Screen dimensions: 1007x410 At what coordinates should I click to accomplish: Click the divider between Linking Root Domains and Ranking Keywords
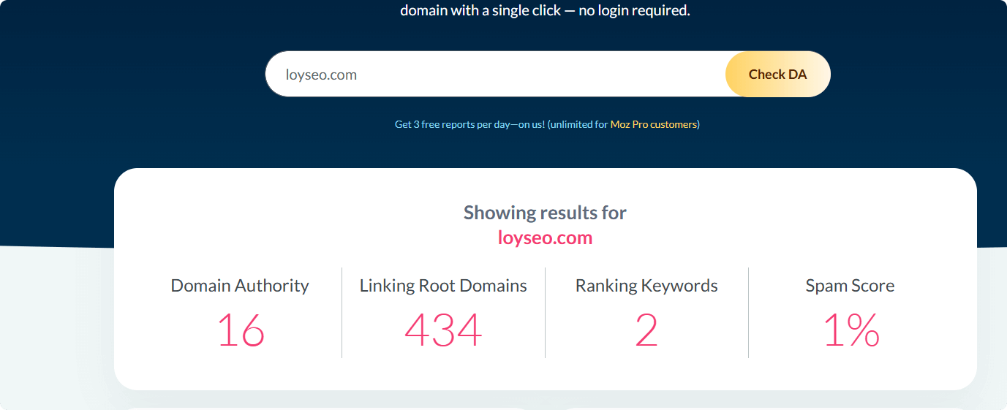(x=545, y=313)
